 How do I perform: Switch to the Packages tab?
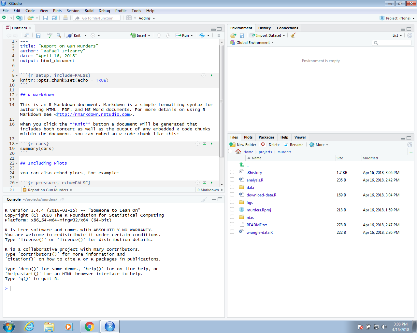click(266, 137)
